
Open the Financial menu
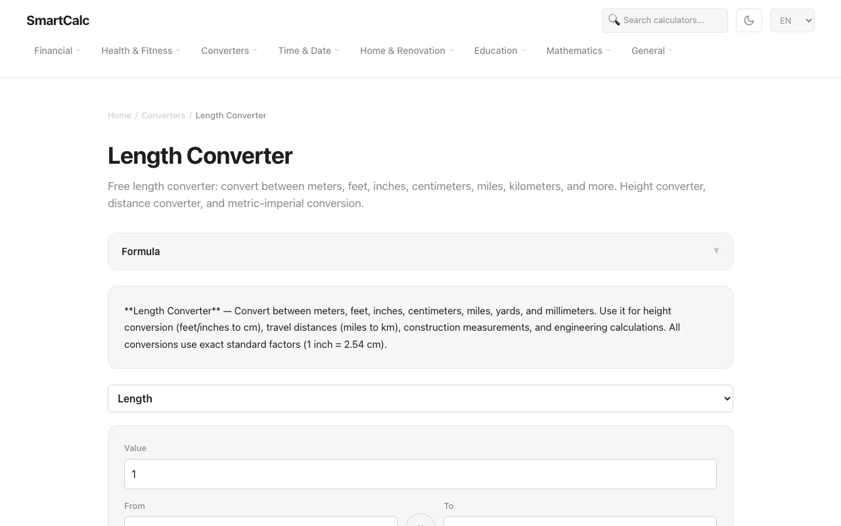(x=57, y=51)
